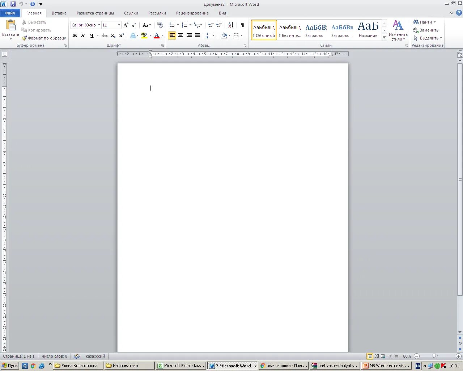The image size is (463, 371).
Task: Open the Найти dropdown arrow
Action: pyautogui.click(x=434, y=22)
